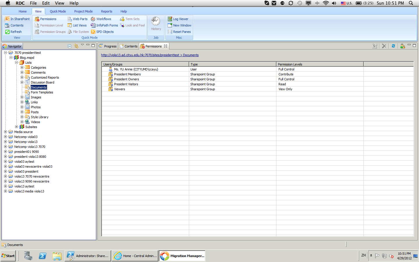Screen dimensions: 419x262
Task: Click the user with lock icon
Action: [403, 46]
